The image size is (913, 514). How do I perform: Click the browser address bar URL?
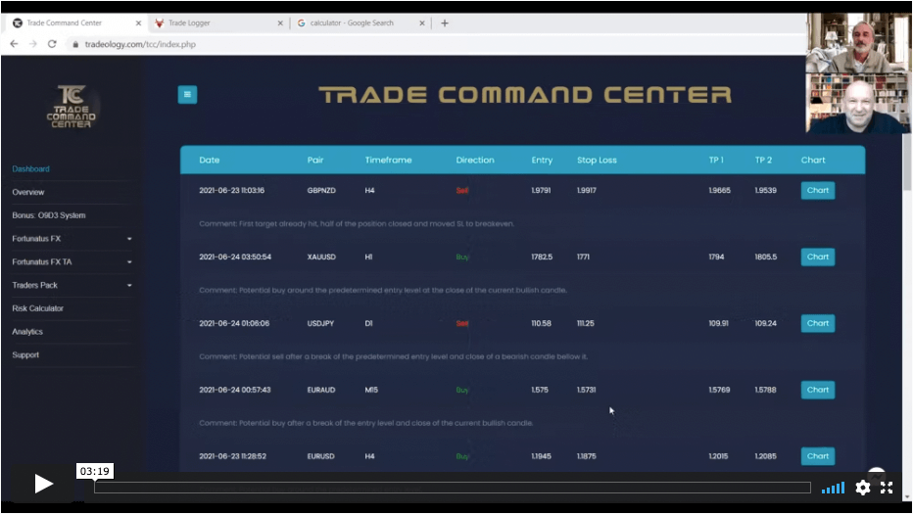click(140, 44)
